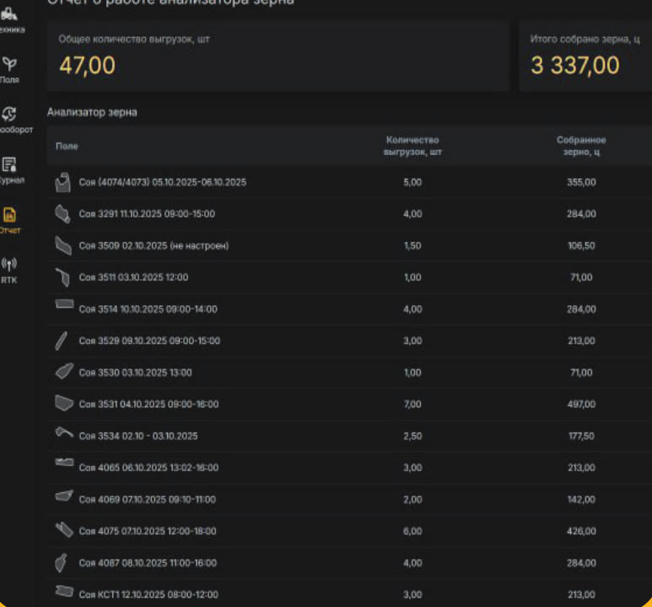Viewport: 652px width, 607px height.
Task: Select the total grain value 3 337,00
Action: pyautogui.click(x=575, y=66)
